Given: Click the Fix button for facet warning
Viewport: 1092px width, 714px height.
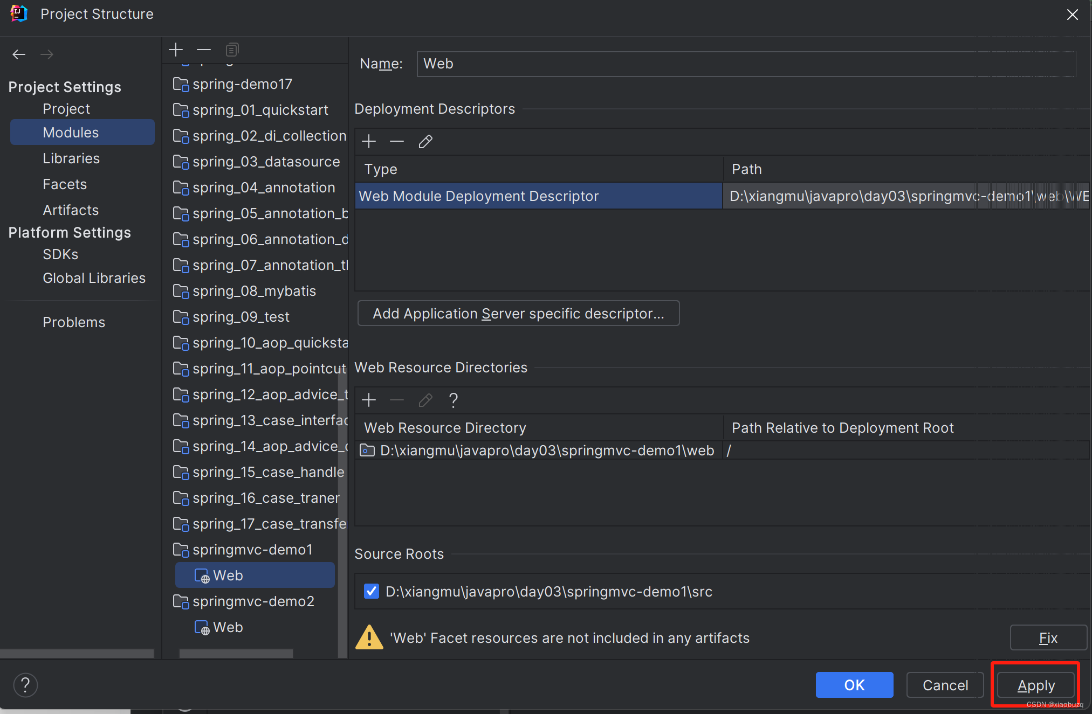Looking at the screenshot, I should pyautogui.click(x=1048, y=638).
